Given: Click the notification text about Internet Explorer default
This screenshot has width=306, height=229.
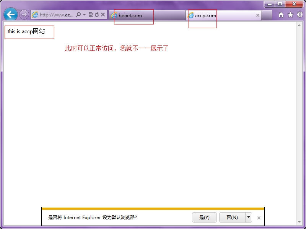Looking at the screenshot, I should coord(93,217).
